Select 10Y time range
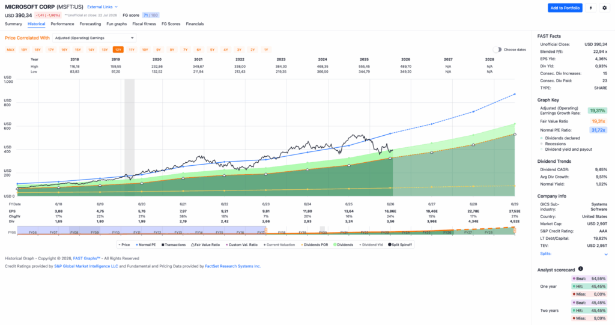The width and height of the screenshot is (615, 325). (x=145, y=50)
